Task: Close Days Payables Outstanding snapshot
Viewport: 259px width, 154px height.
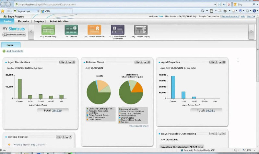Action: tap(224, 134)
